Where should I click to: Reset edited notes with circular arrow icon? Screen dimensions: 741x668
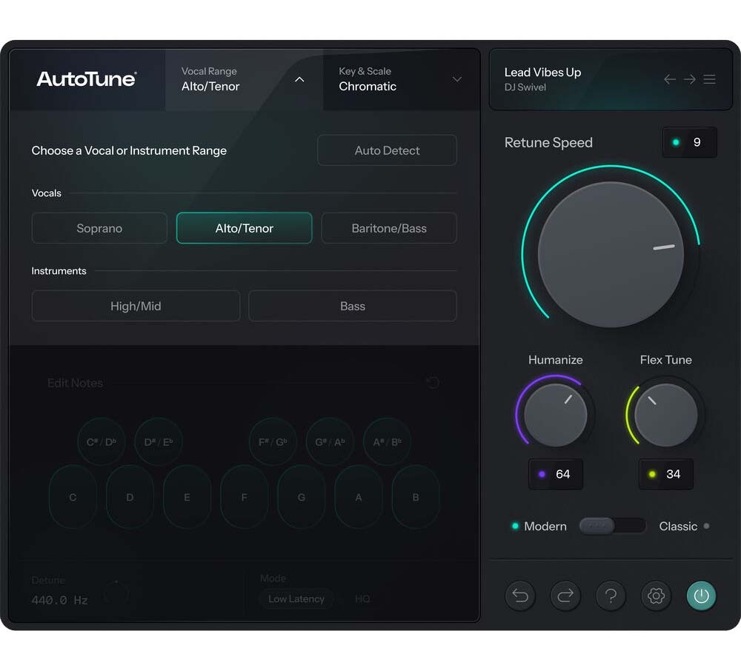[x=433, y=382]
